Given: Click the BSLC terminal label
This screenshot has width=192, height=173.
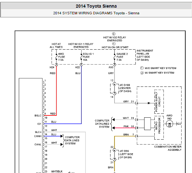Looking at the screenshot, I should (x=38, y=115).
